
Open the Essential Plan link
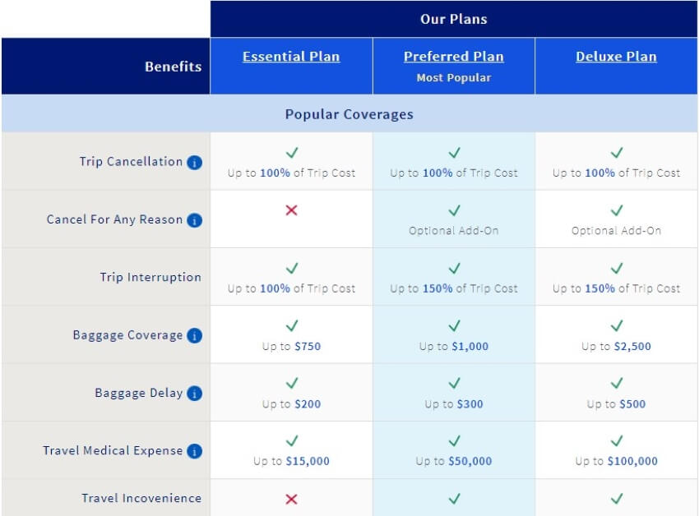point(291,57)
